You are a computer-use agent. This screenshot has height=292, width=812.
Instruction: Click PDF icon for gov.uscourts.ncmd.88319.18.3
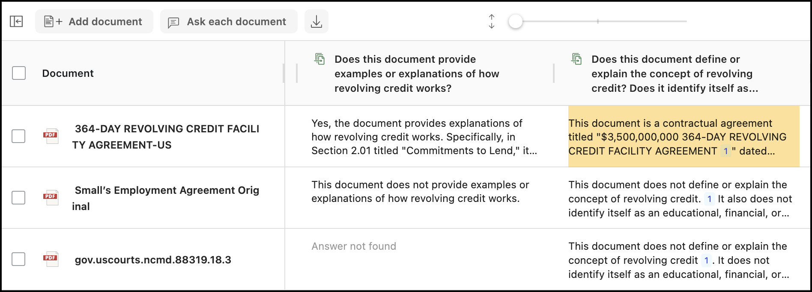[x=51, y=259]
